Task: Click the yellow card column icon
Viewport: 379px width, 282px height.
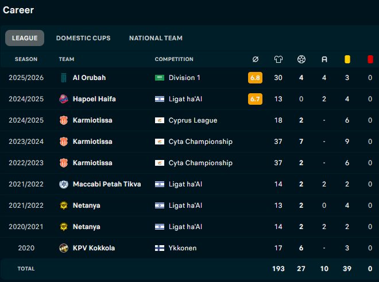Action: tap(347, 59)
